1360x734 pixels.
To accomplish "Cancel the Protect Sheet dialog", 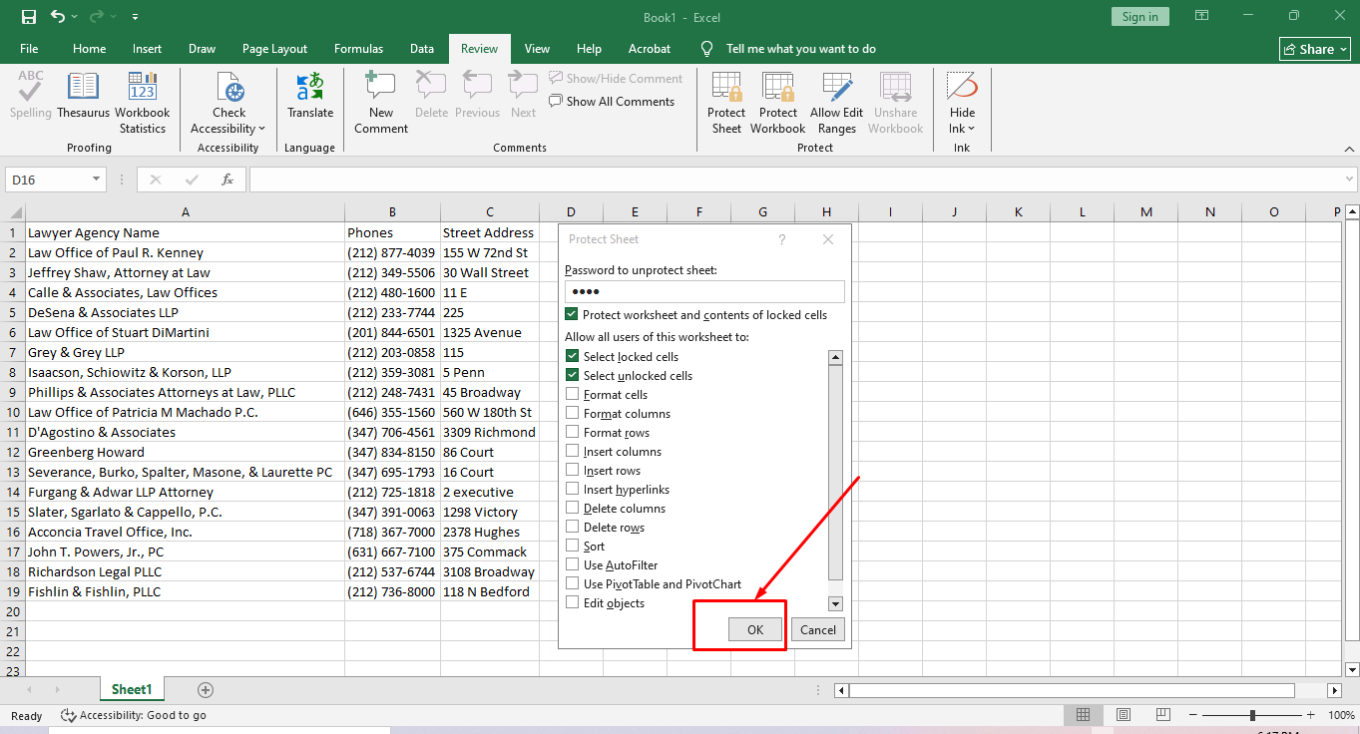I will (817, 629).
